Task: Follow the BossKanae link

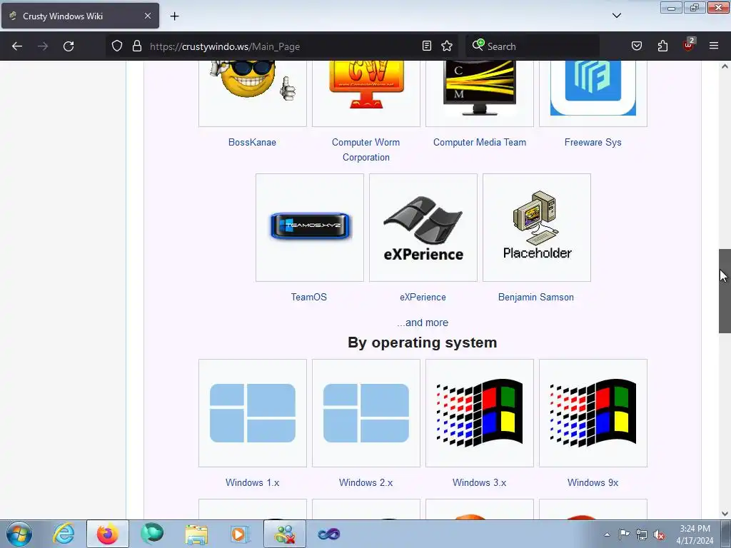Action: (252, 142)
